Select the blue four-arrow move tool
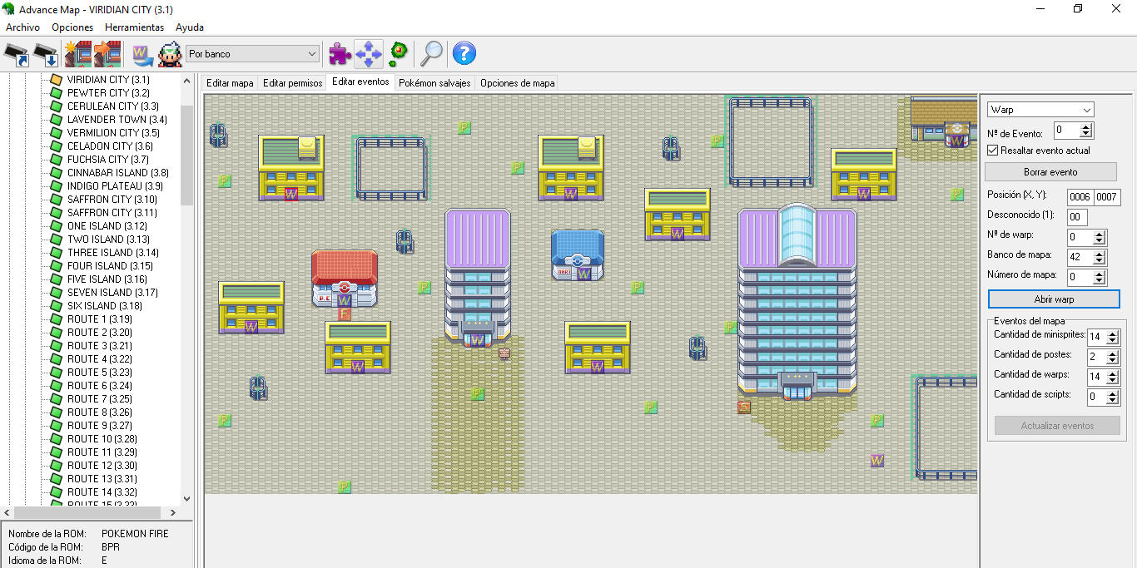 coord(369,54)
